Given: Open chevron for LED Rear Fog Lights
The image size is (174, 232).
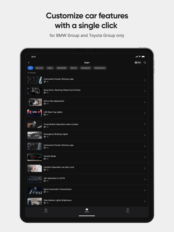Looking at the screenshot, I should pyautogui.click(x=145, y=113).
